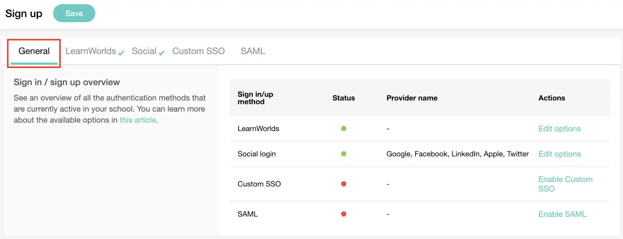Click the red status dot for Custom SSO
623x239 pixels.
pyautogui.click(x=344, y=184)
